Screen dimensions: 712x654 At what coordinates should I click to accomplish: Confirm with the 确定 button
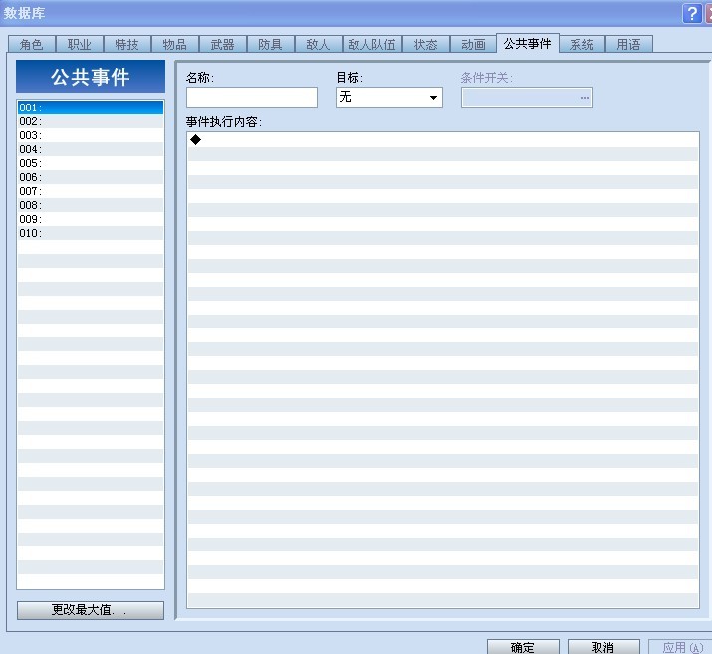point(523,647)
